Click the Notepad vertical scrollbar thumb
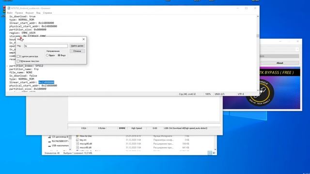310x174 pixels. (258, 36)
